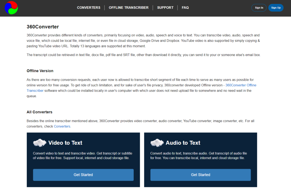Click the 360Converter page heading

coord(43,27)
